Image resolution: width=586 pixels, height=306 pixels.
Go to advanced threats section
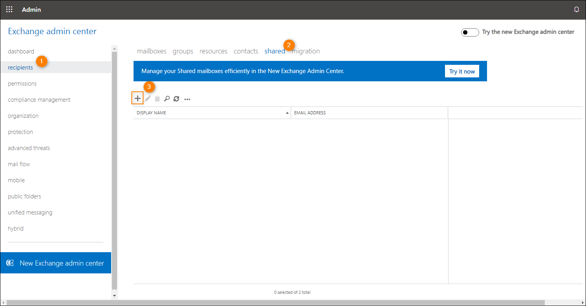[x=29, y=148]
